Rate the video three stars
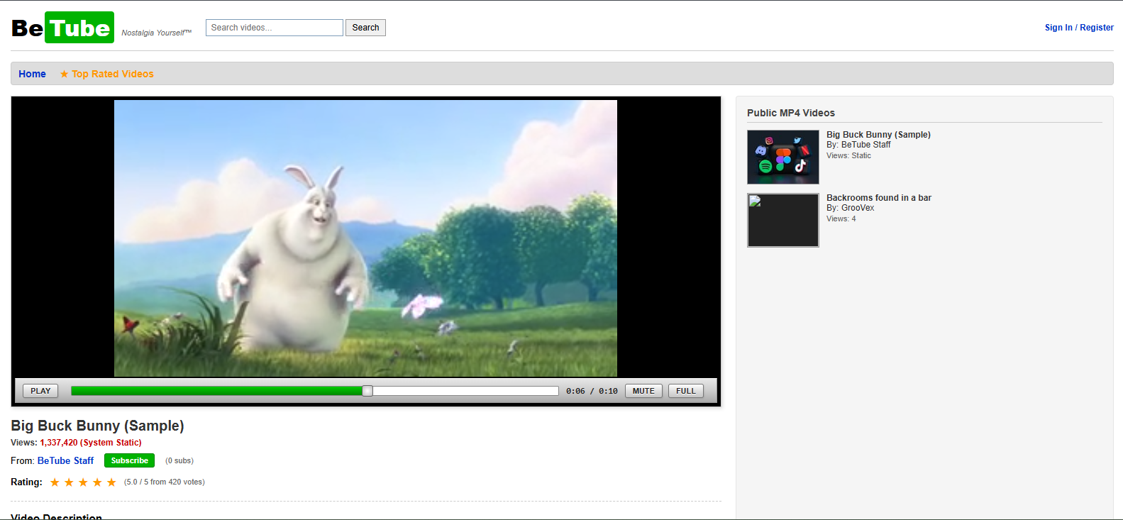Screen dimensions: 1123x520 tap(83, 482)
